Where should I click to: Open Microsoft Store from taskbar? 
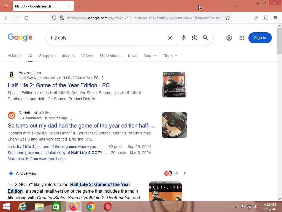click(56, 206)
